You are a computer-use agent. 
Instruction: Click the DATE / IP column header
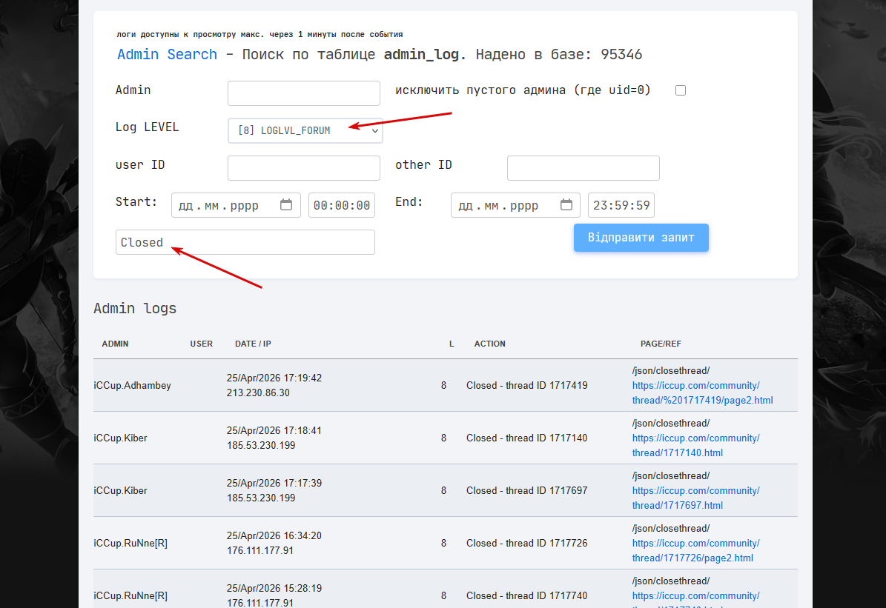point(253,344)
